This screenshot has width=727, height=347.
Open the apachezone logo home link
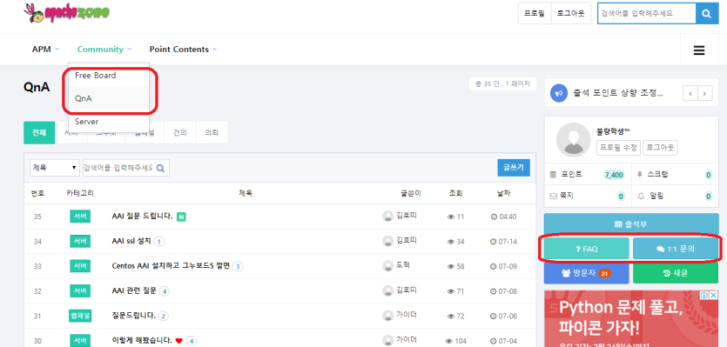pos(67,13)
